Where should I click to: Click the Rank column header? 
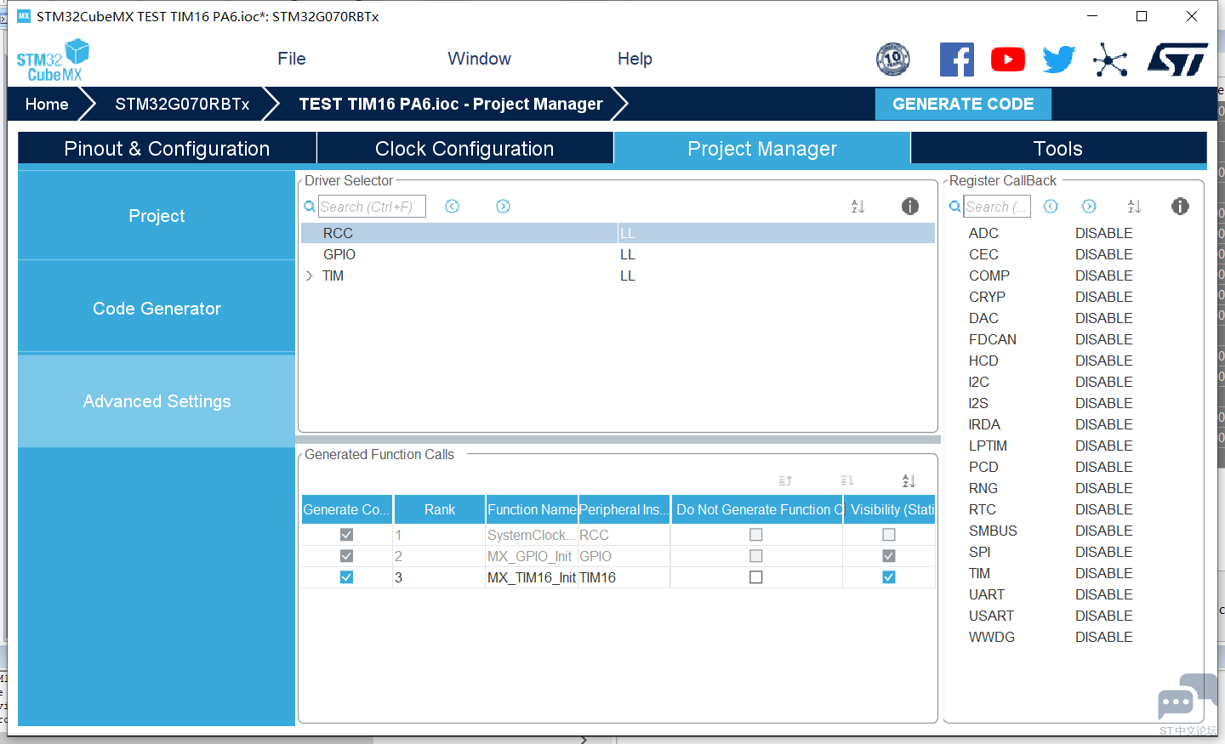click(440, 509)
